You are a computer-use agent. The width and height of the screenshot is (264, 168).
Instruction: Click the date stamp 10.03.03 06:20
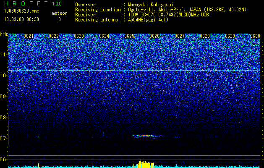[x=21, y=19]
